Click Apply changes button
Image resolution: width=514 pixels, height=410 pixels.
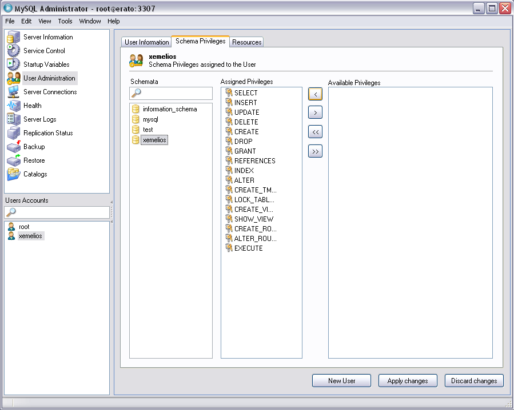(408, 380)
